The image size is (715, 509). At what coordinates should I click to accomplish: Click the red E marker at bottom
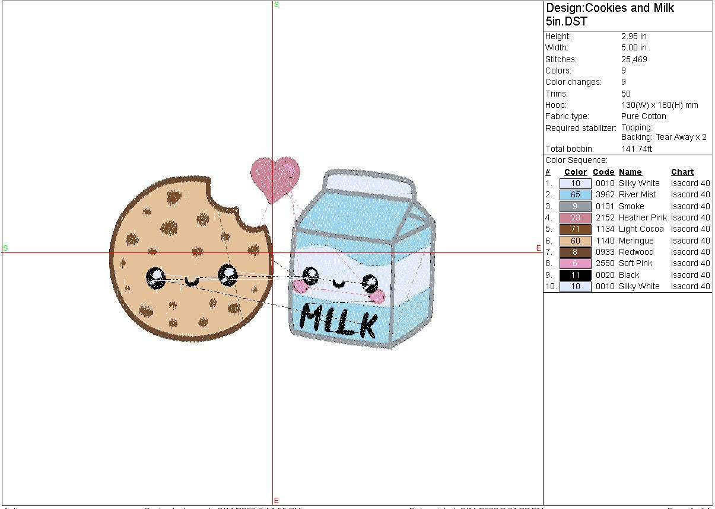[277, 501]
